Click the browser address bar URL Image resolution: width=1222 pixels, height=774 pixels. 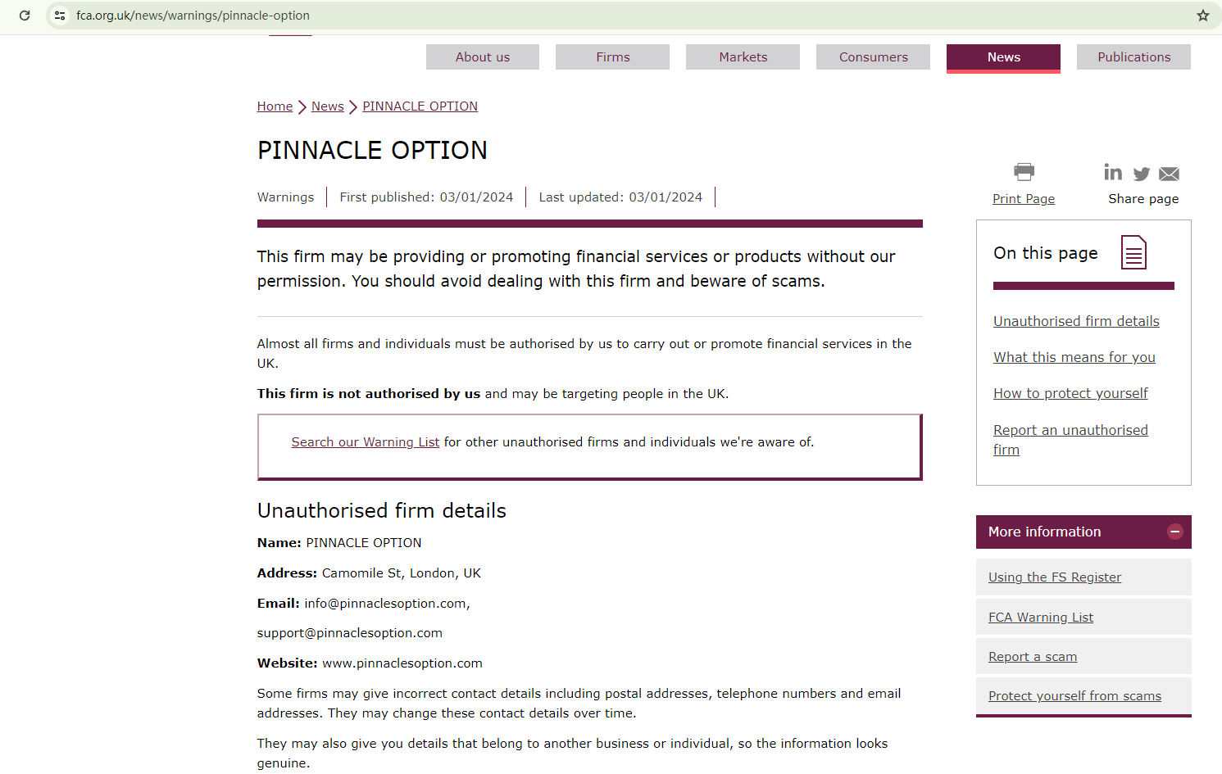click(193, 16)
